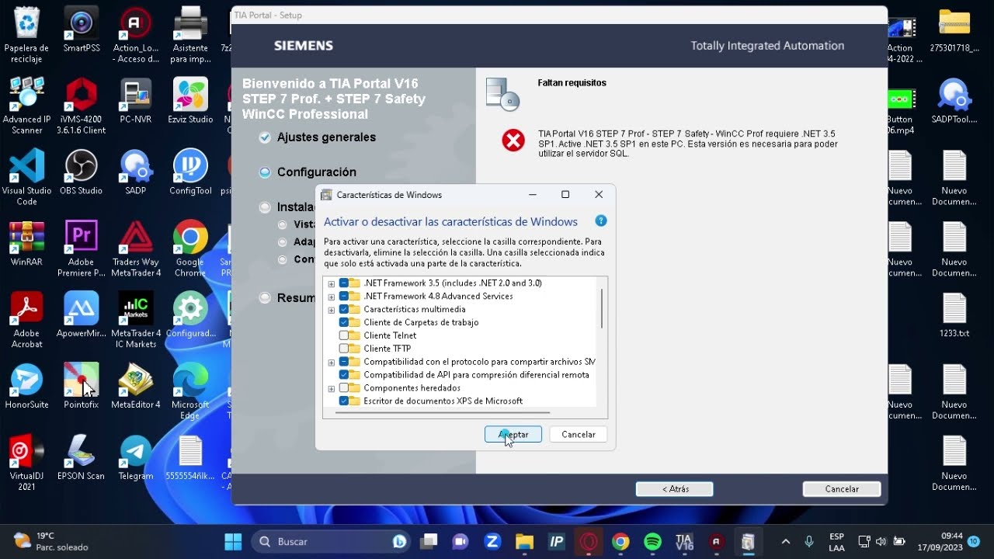Image resolution: width=994 pixels, height=559 pixels.
Task: Open SADPTool desktop icon
Action: coord(954,101)
